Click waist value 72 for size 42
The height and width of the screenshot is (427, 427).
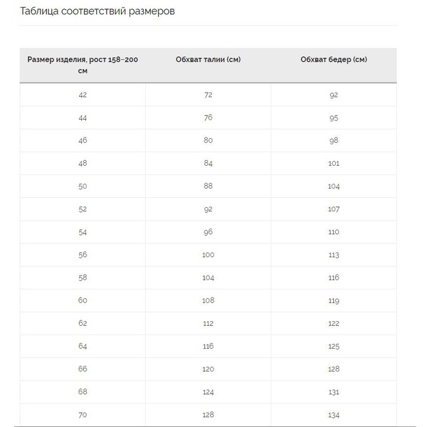point(208,95)
